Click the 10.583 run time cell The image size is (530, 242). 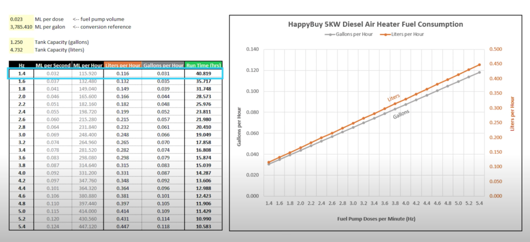point(203,226)
